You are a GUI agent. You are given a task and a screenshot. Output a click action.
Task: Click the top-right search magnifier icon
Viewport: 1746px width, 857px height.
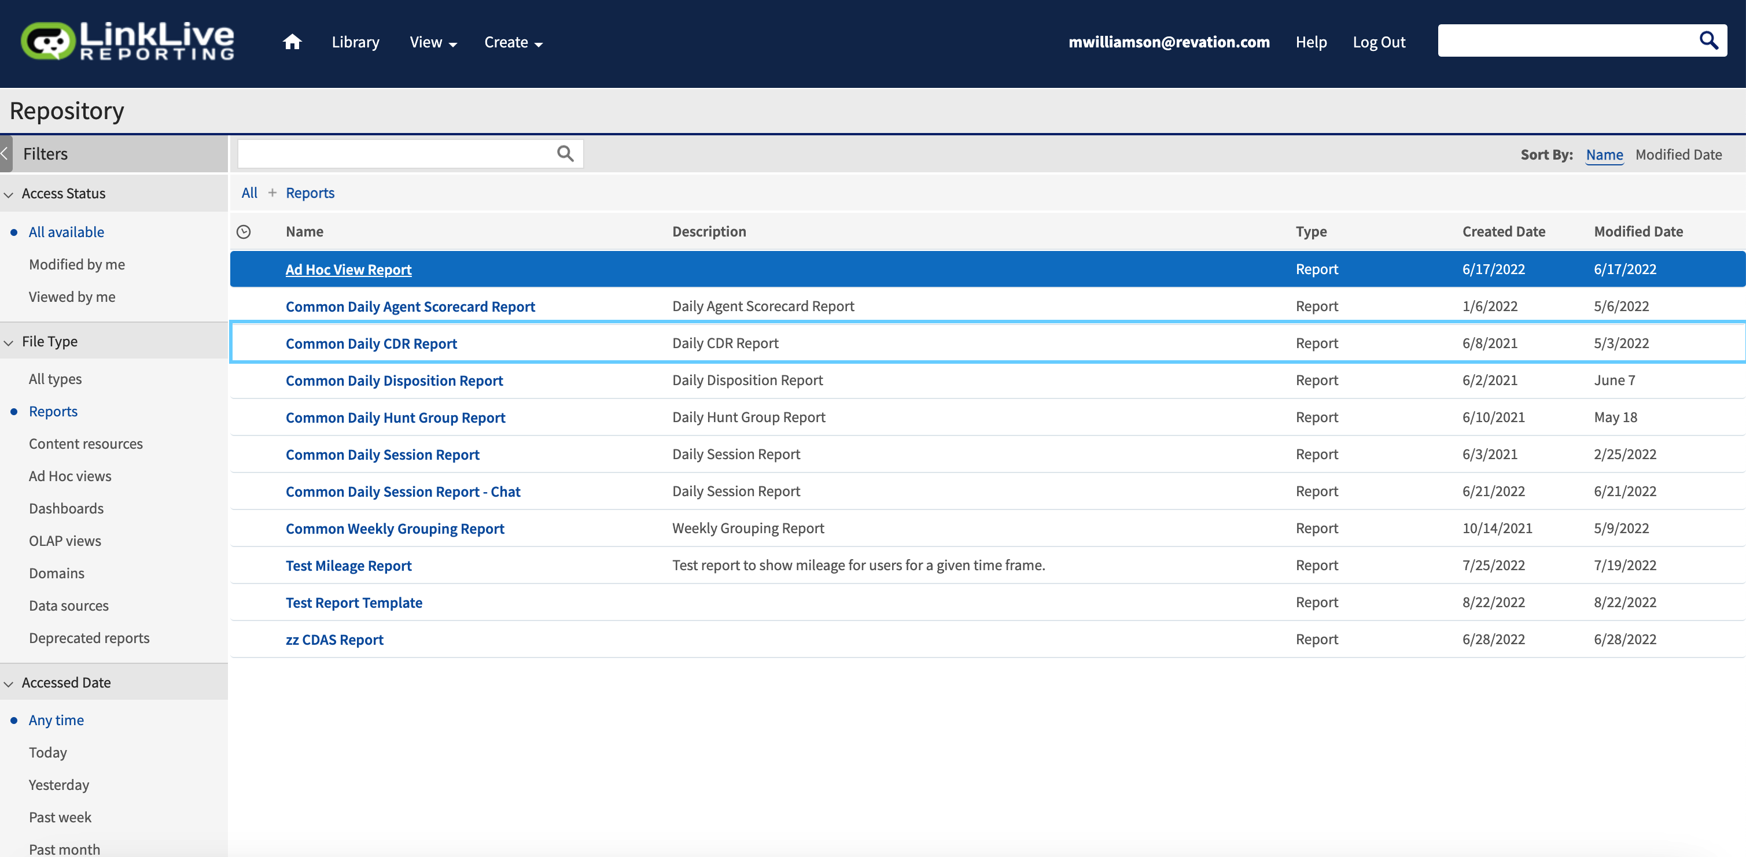tap(1708, 40)
